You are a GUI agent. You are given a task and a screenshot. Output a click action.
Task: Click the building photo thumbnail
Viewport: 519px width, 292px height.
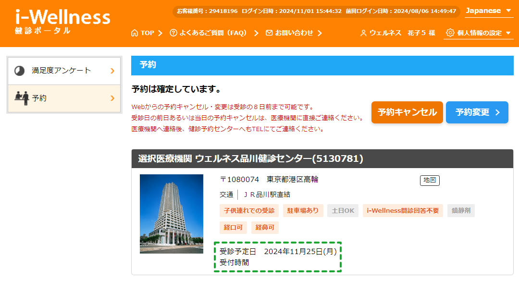(172, 214)
